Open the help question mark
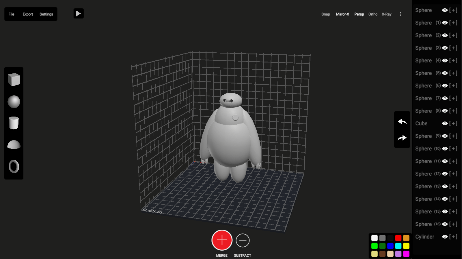Viewport: 462px width, 259px height. tap(400, 14)
